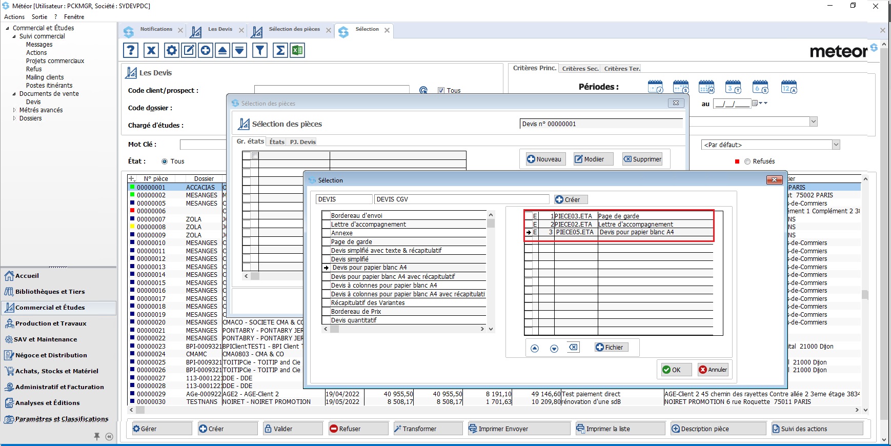Click the Créer button in Sélection dialog
Image resolution: width=891 pixels, height=446 pixels.
(x=571, y=200)
